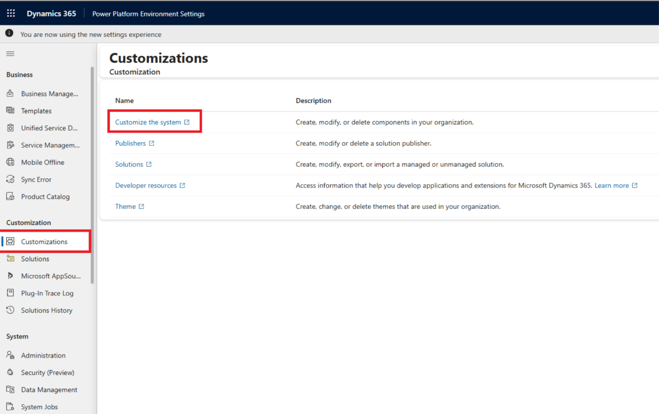Go to Administration in System section
This screenshot has height=414, width=659.
[x=43, y=355]
